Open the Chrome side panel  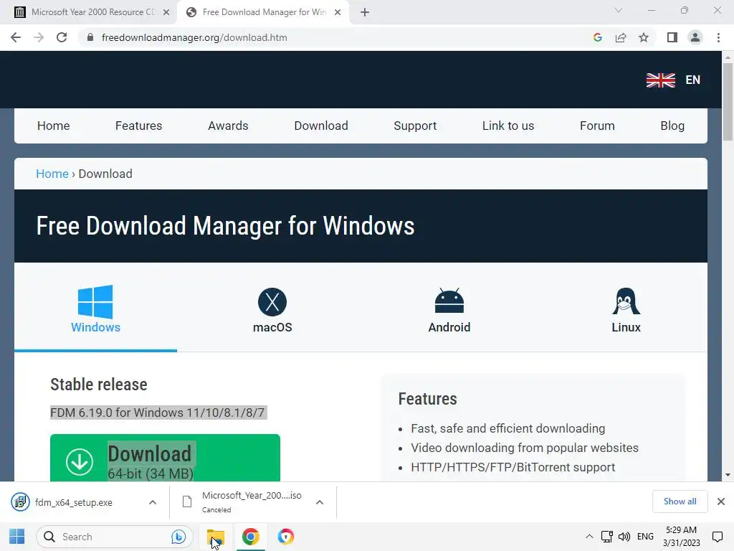tap(672, 37)
